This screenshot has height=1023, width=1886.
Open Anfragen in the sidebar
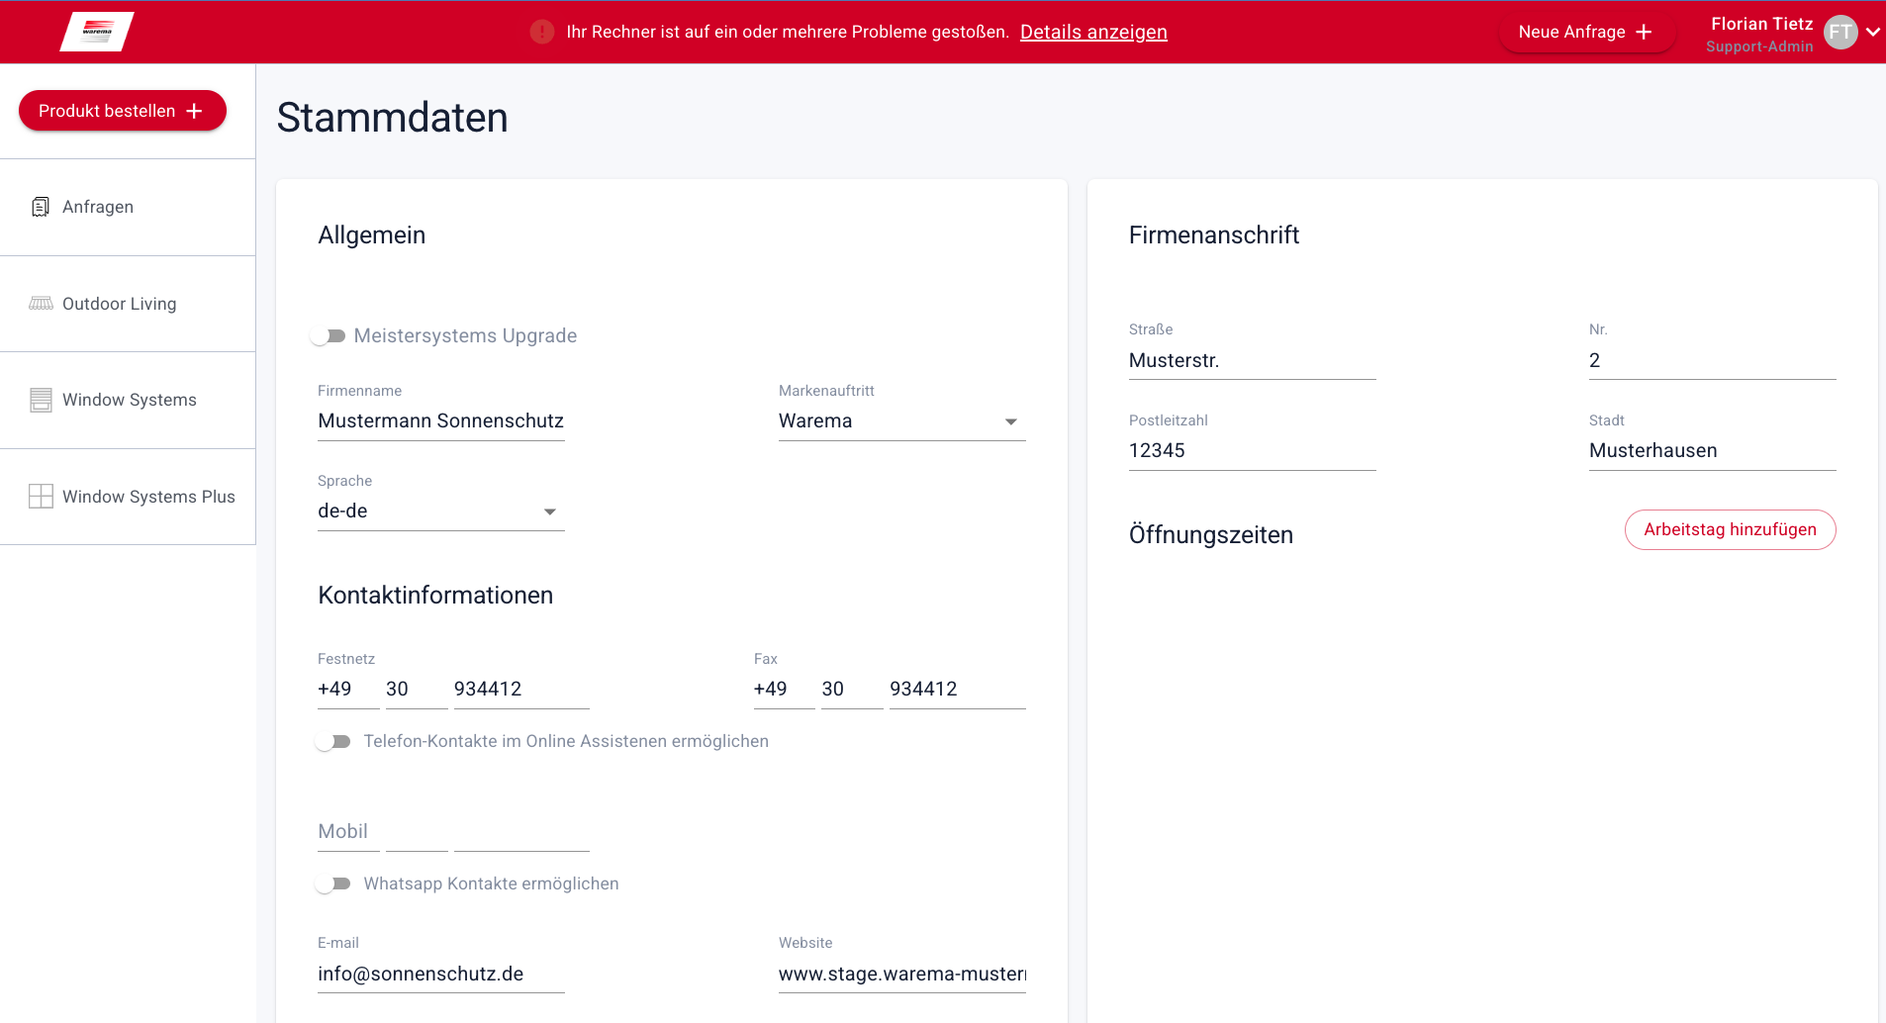(x=98, y=207)
